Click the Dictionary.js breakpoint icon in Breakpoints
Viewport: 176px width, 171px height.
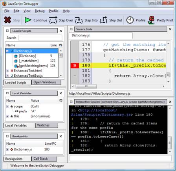[12, 149]
